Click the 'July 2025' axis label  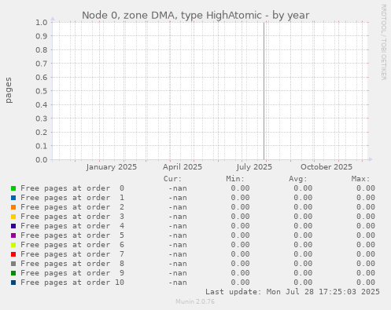[254, 167]
